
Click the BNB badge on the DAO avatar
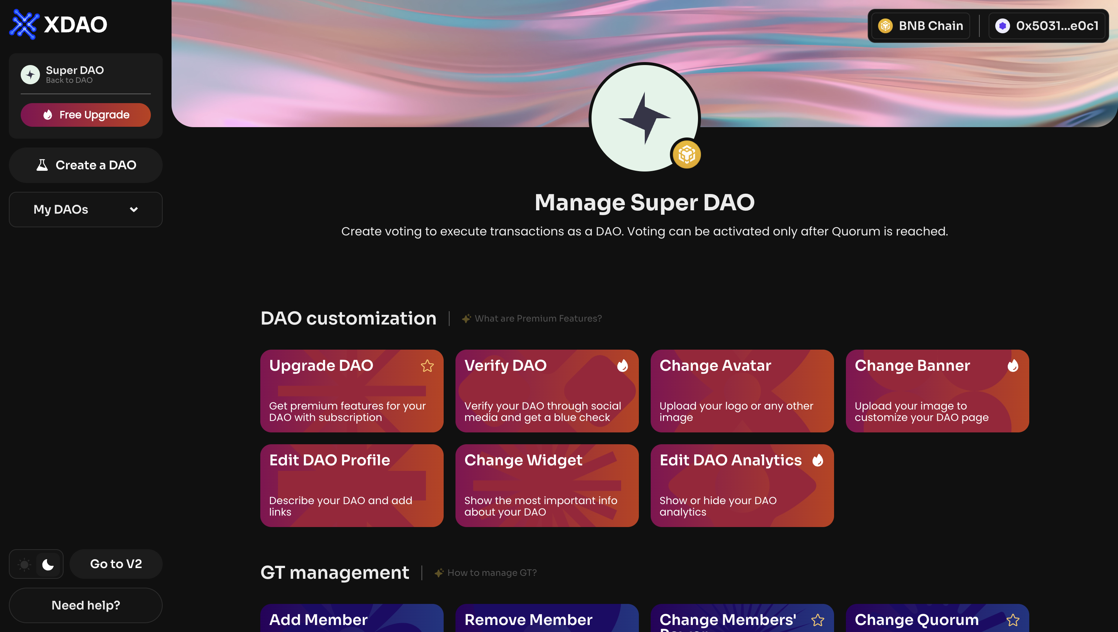(687, 154)
